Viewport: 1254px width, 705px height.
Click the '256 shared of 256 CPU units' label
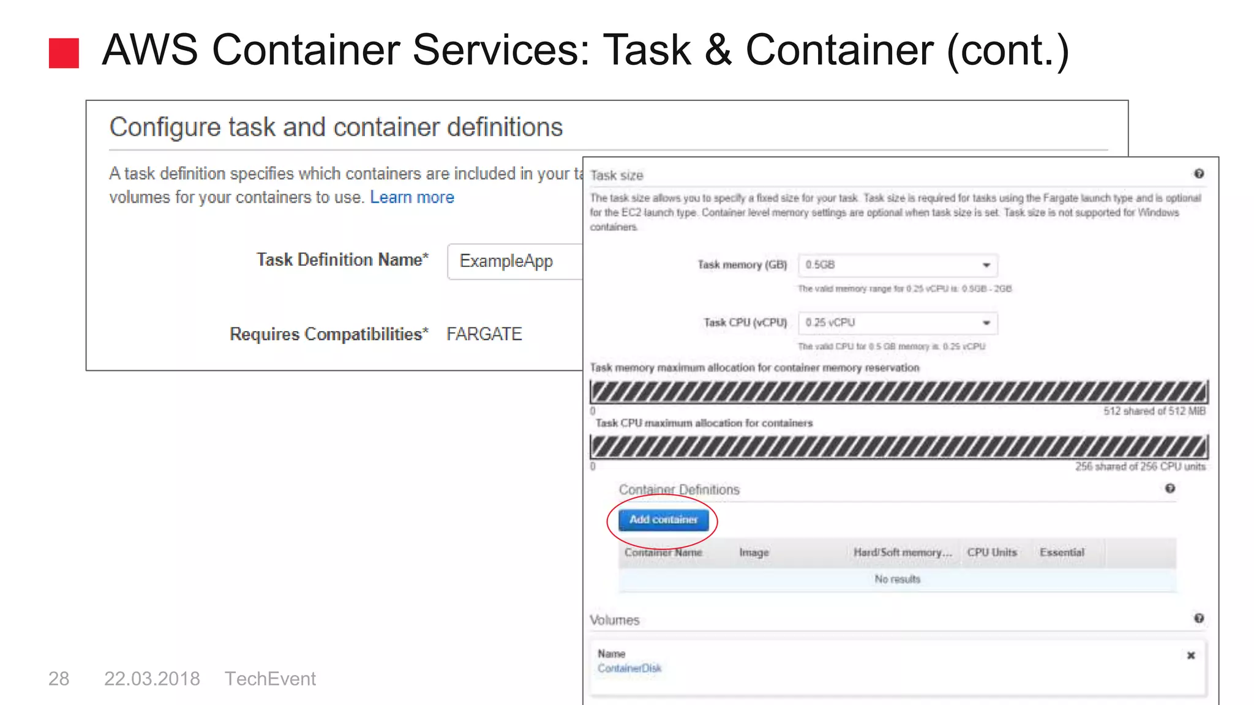(x=1140, y=466)
